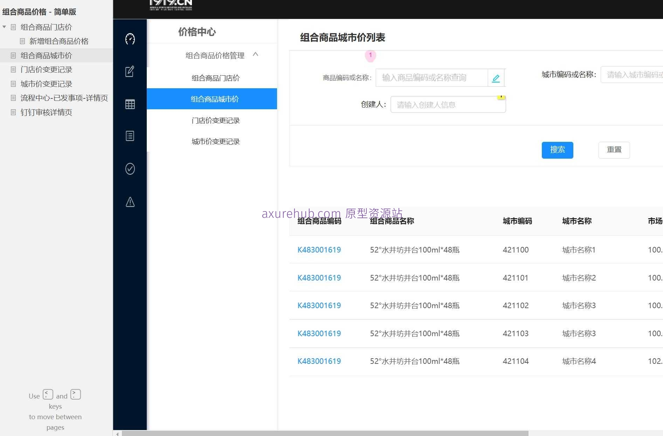Image resolution: width=663 pixels, height=436 pixels.
Task: Open the warning triangle icon in sidebar
Action: point(130,202)
